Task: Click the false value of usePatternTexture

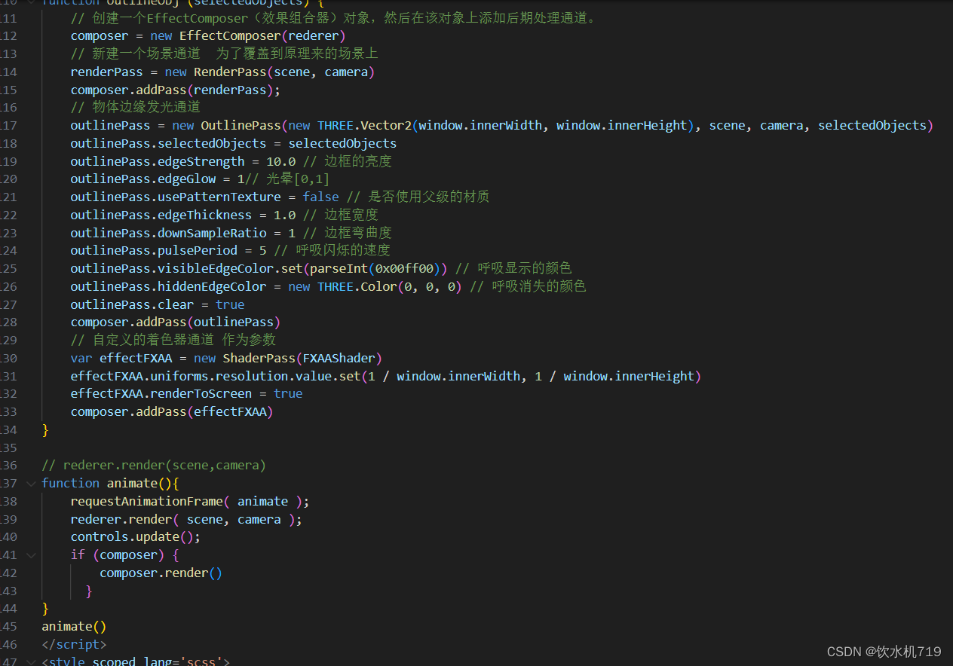Action: pyautogui.click(x=320, y=197)
